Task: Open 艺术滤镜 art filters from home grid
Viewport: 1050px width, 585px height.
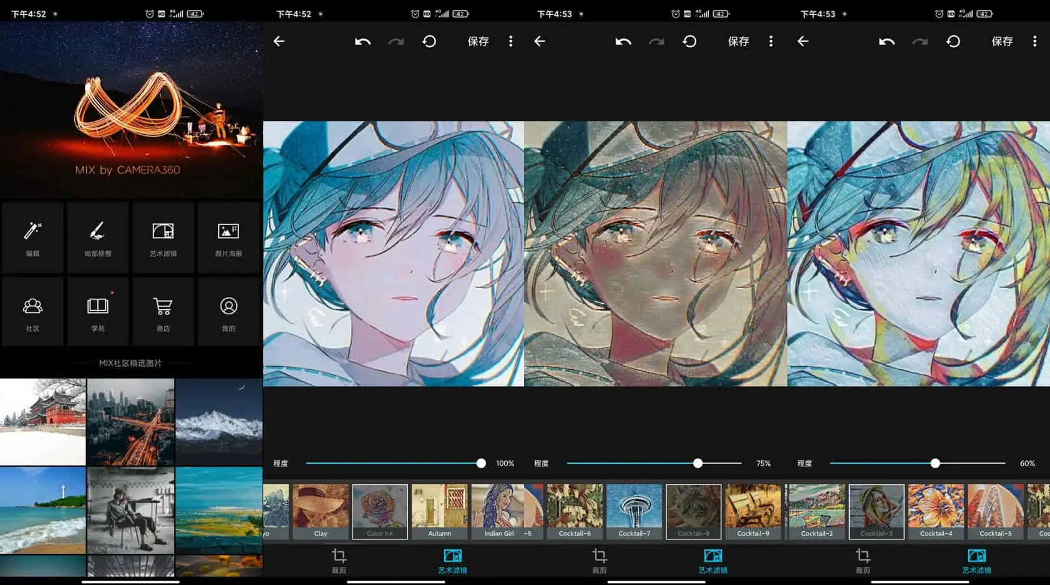Action: [x=163, y=238]
